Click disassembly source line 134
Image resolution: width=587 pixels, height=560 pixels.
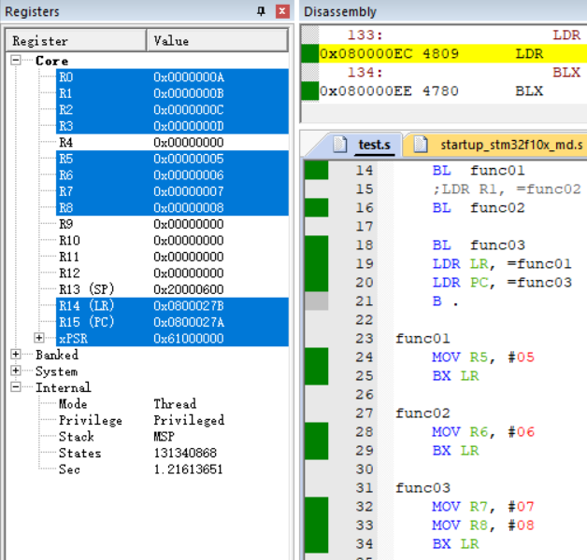(x=453, y=72)
